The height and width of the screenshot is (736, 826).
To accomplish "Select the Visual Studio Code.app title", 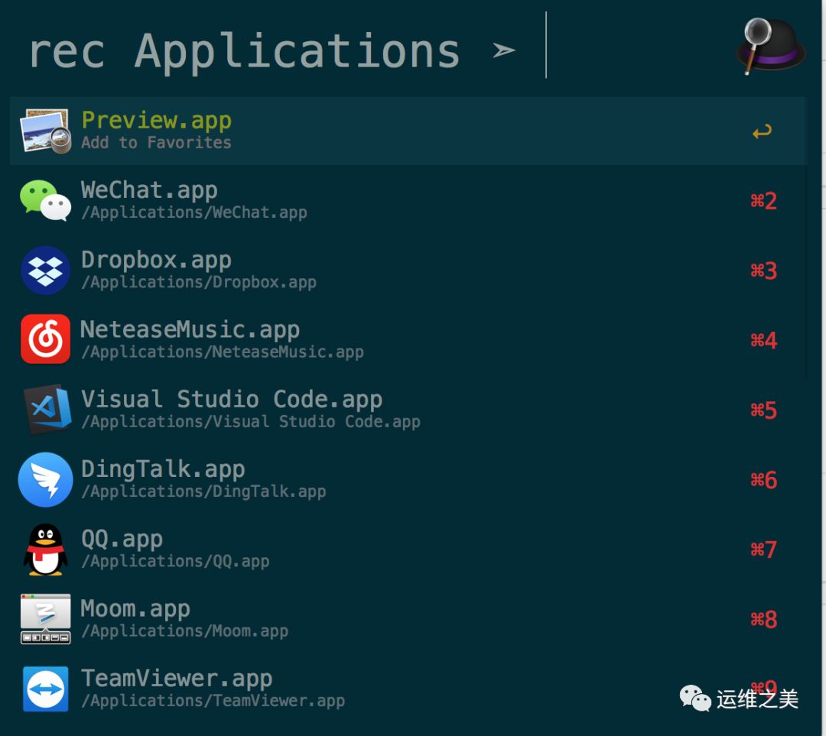I will click(232, 400).
